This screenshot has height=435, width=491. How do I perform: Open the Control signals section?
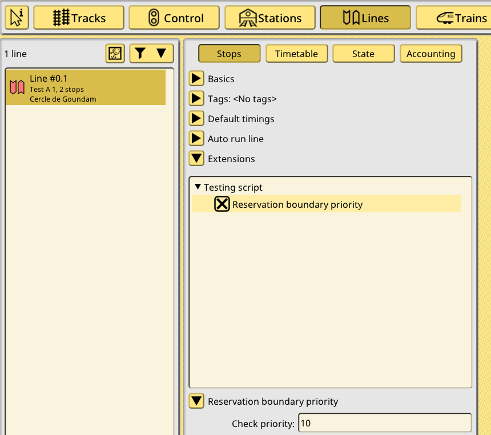pyautogui.click(x=174, y=18)
